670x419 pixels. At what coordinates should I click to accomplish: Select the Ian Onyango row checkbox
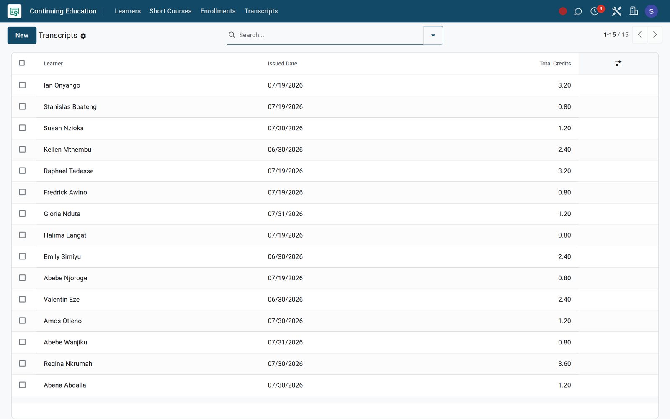(x=22, y=85)
